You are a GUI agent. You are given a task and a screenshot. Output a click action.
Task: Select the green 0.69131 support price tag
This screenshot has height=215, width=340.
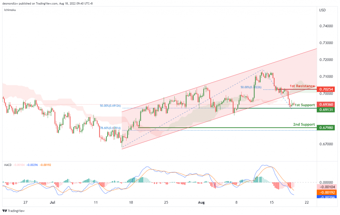326,110
